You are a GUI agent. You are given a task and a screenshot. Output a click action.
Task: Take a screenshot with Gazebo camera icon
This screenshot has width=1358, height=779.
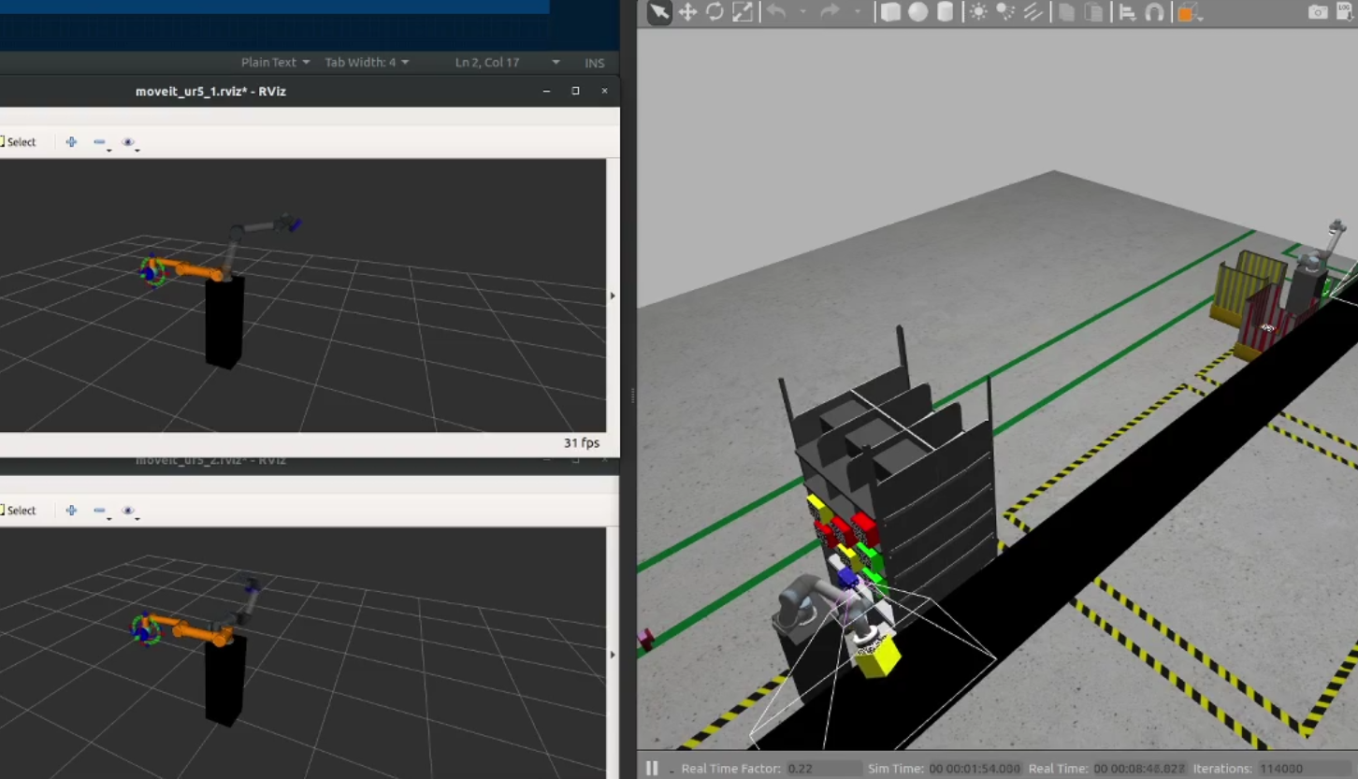(x=1317, y=12)
